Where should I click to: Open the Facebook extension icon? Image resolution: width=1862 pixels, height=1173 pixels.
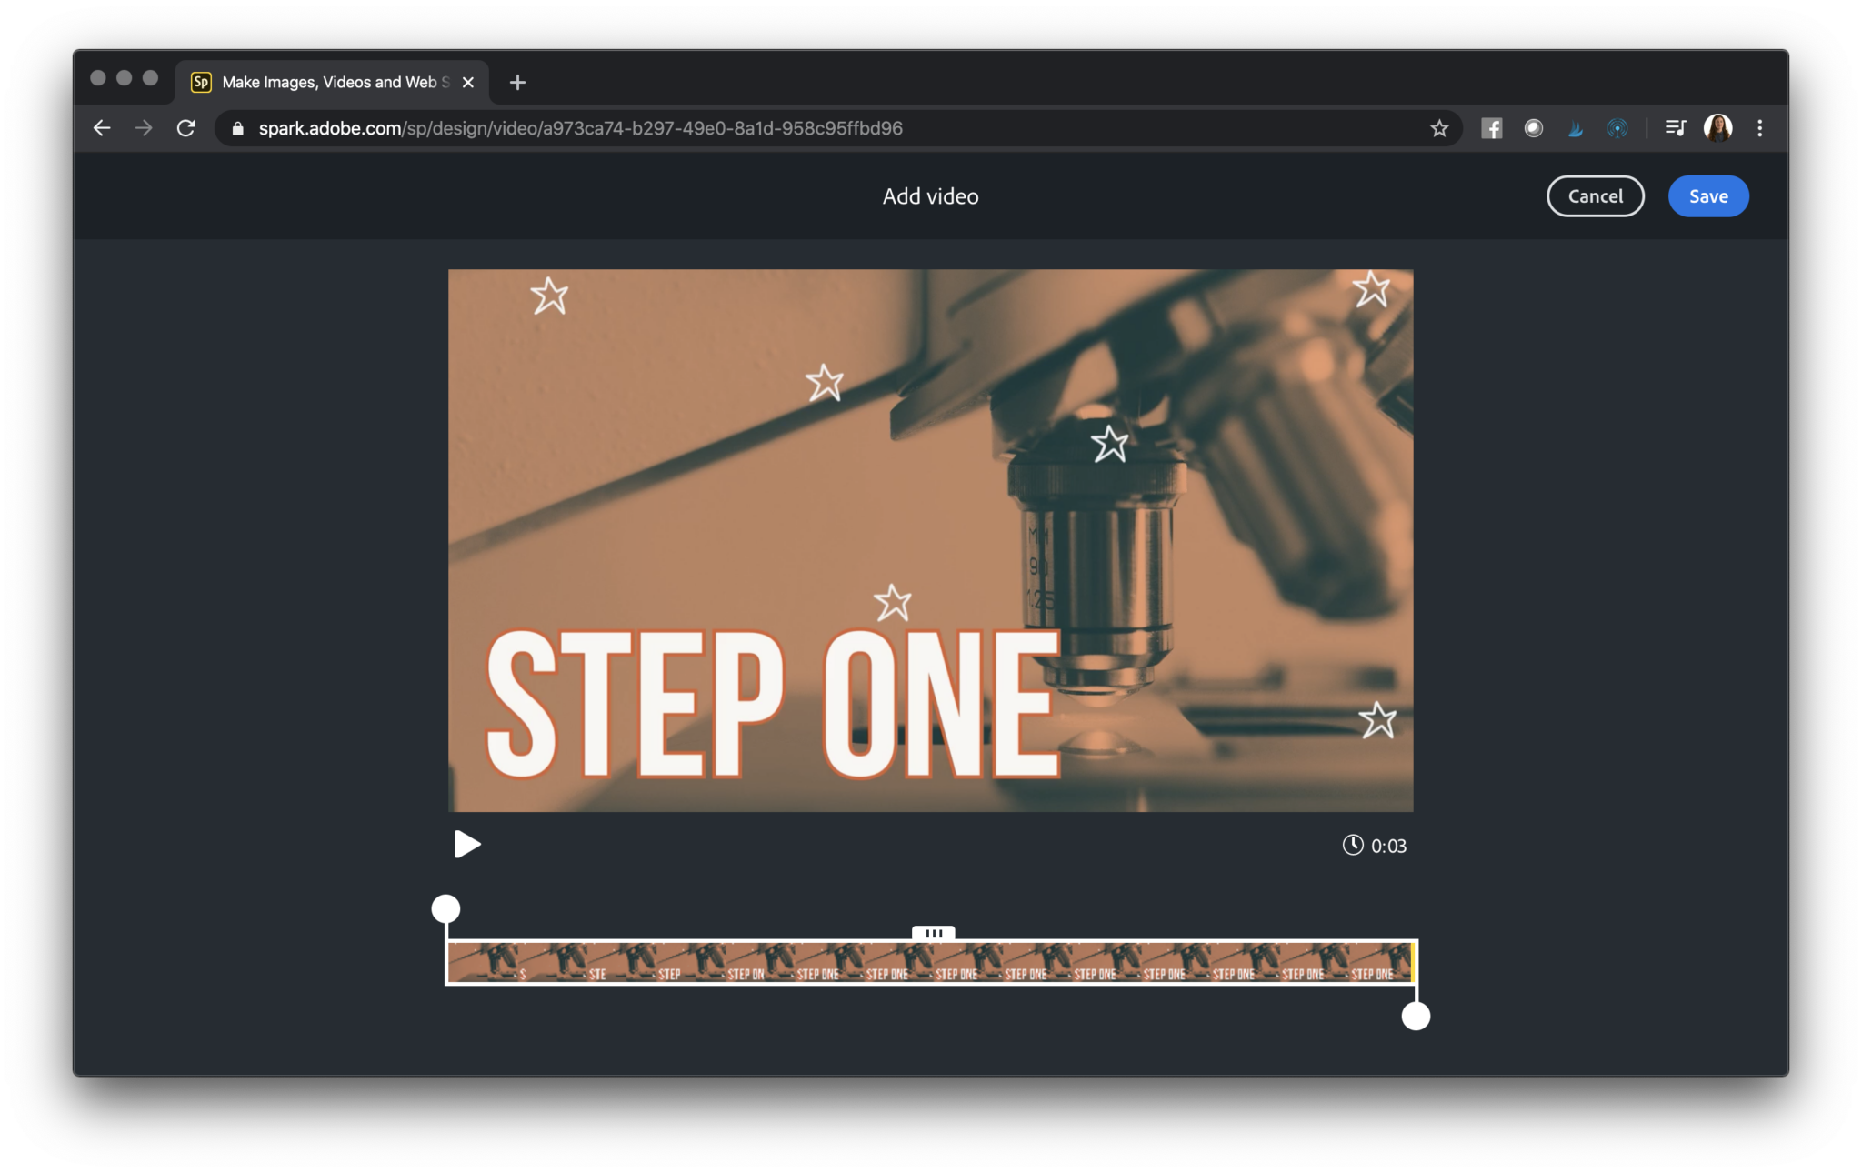1492,128
